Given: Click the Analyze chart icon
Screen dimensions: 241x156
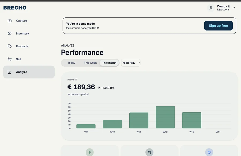Looking at the screenshot, I should click(10, 72).
